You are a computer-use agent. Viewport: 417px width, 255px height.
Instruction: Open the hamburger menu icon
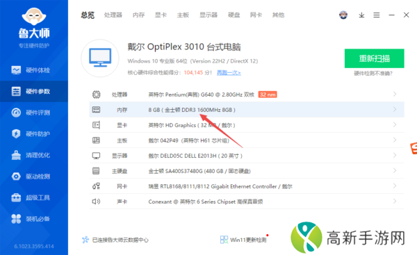[376, 15]
